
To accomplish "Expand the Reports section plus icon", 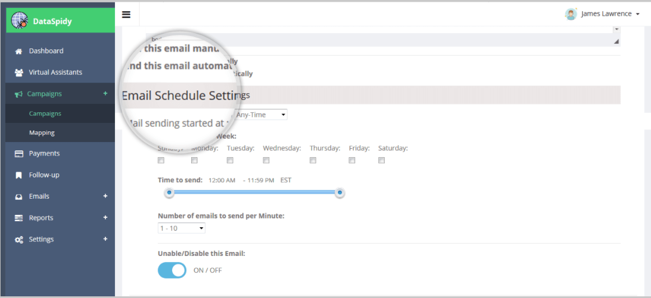I will click(105, 217).
